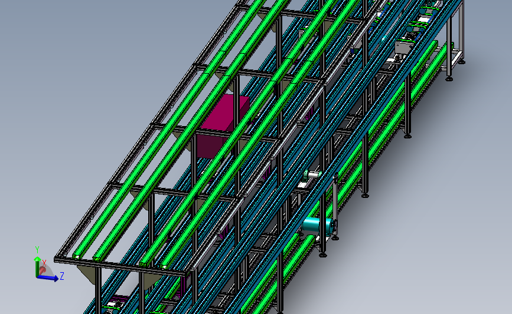
Task: Select the magenta box component in the model
Action: [222, 127]
